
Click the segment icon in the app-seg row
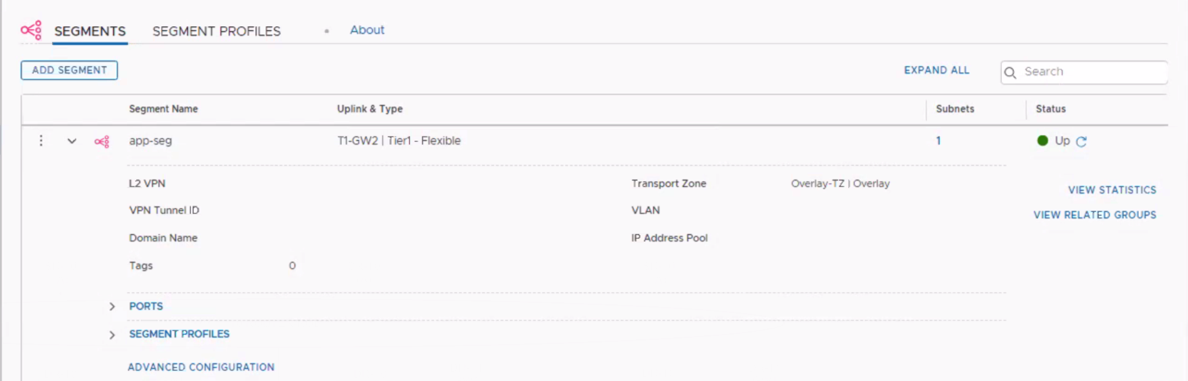pos(102,141)
